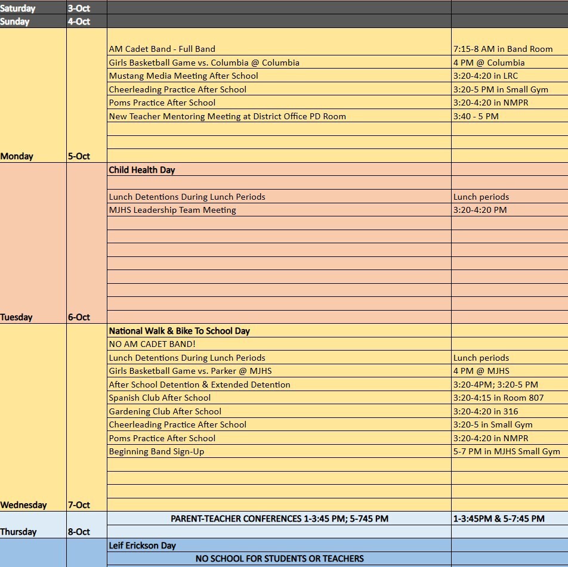This screenshot has height=567, width=568.
Task: Select 'AM Cadet Band - Full Band' event
Action: pyautogui.click(x=279, y=42)
